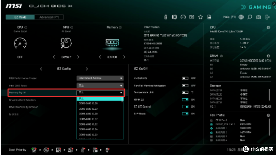
Task: Open MSI Driver Utility Installer setting
Action: tap(23, 107)
